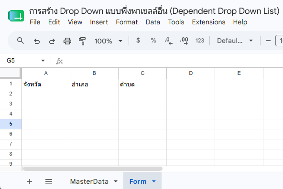Open the File menu
Screen dimensions: 283x189
coord(35,22)
